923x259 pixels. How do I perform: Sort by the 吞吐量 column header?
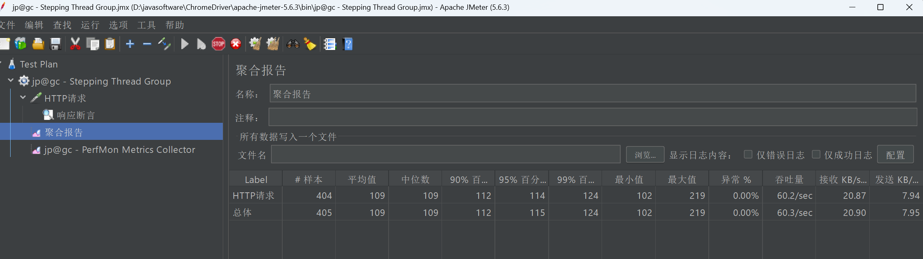(x=789, y=180)
